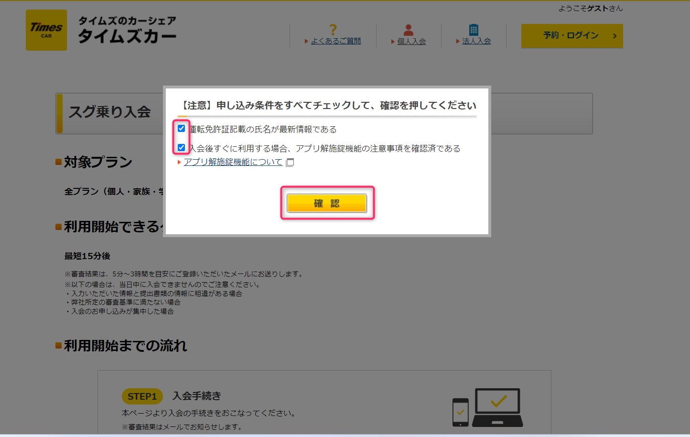Click the chevron arrow on 予約・ログイン button
690x437 pixels.
click(x=615, y=36)
